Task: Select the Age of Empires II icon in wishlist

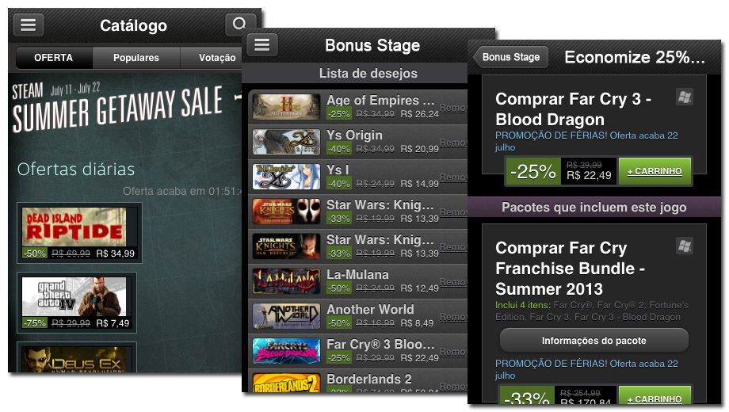Action: click(286, 107)
